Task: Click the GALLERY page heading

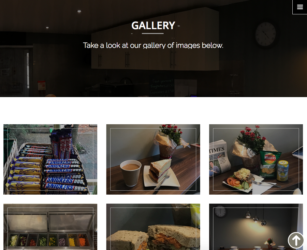Action: (x=153, y=26)
